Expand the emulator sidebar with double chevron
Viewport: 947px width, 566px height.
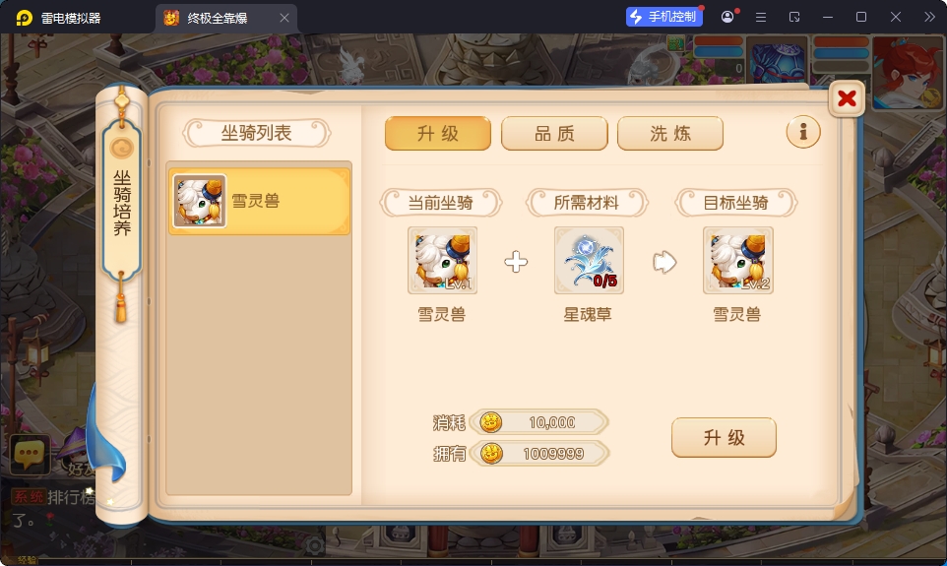(x=929, y=17)
